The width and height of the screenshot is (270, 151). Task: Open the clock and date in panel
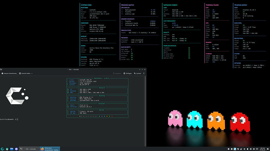tap(263, 149)
